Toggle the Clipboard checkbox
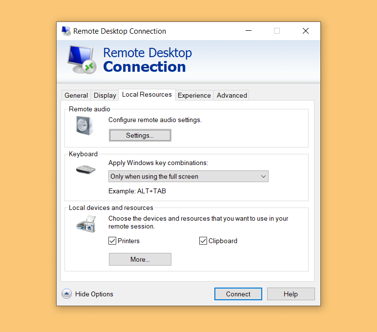Screen dimensions: 377x332 click(203, 241)
